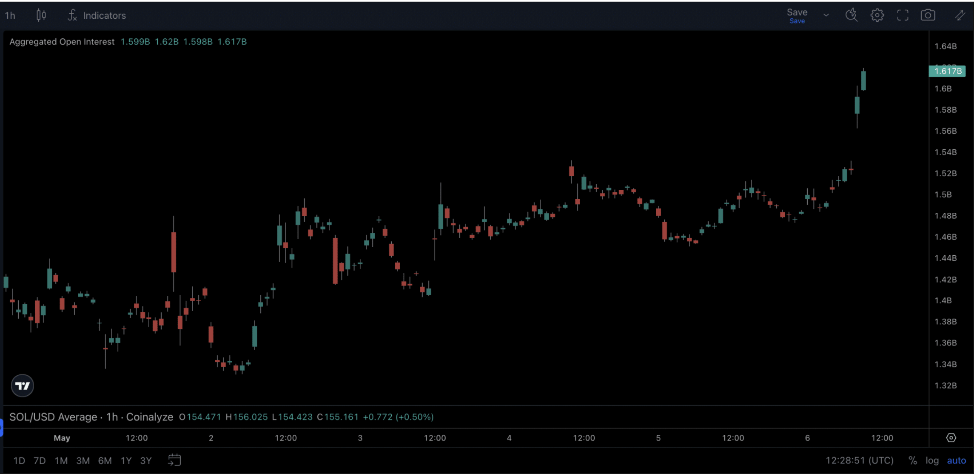This screenshot has width=974, height=474.
Task: Click the +0.772 (+0.50%) change value
Action: (398, 417)
